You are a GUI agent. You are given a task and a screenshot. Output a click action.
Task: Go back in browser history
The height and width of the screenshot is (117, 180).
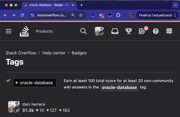(5, 15)
